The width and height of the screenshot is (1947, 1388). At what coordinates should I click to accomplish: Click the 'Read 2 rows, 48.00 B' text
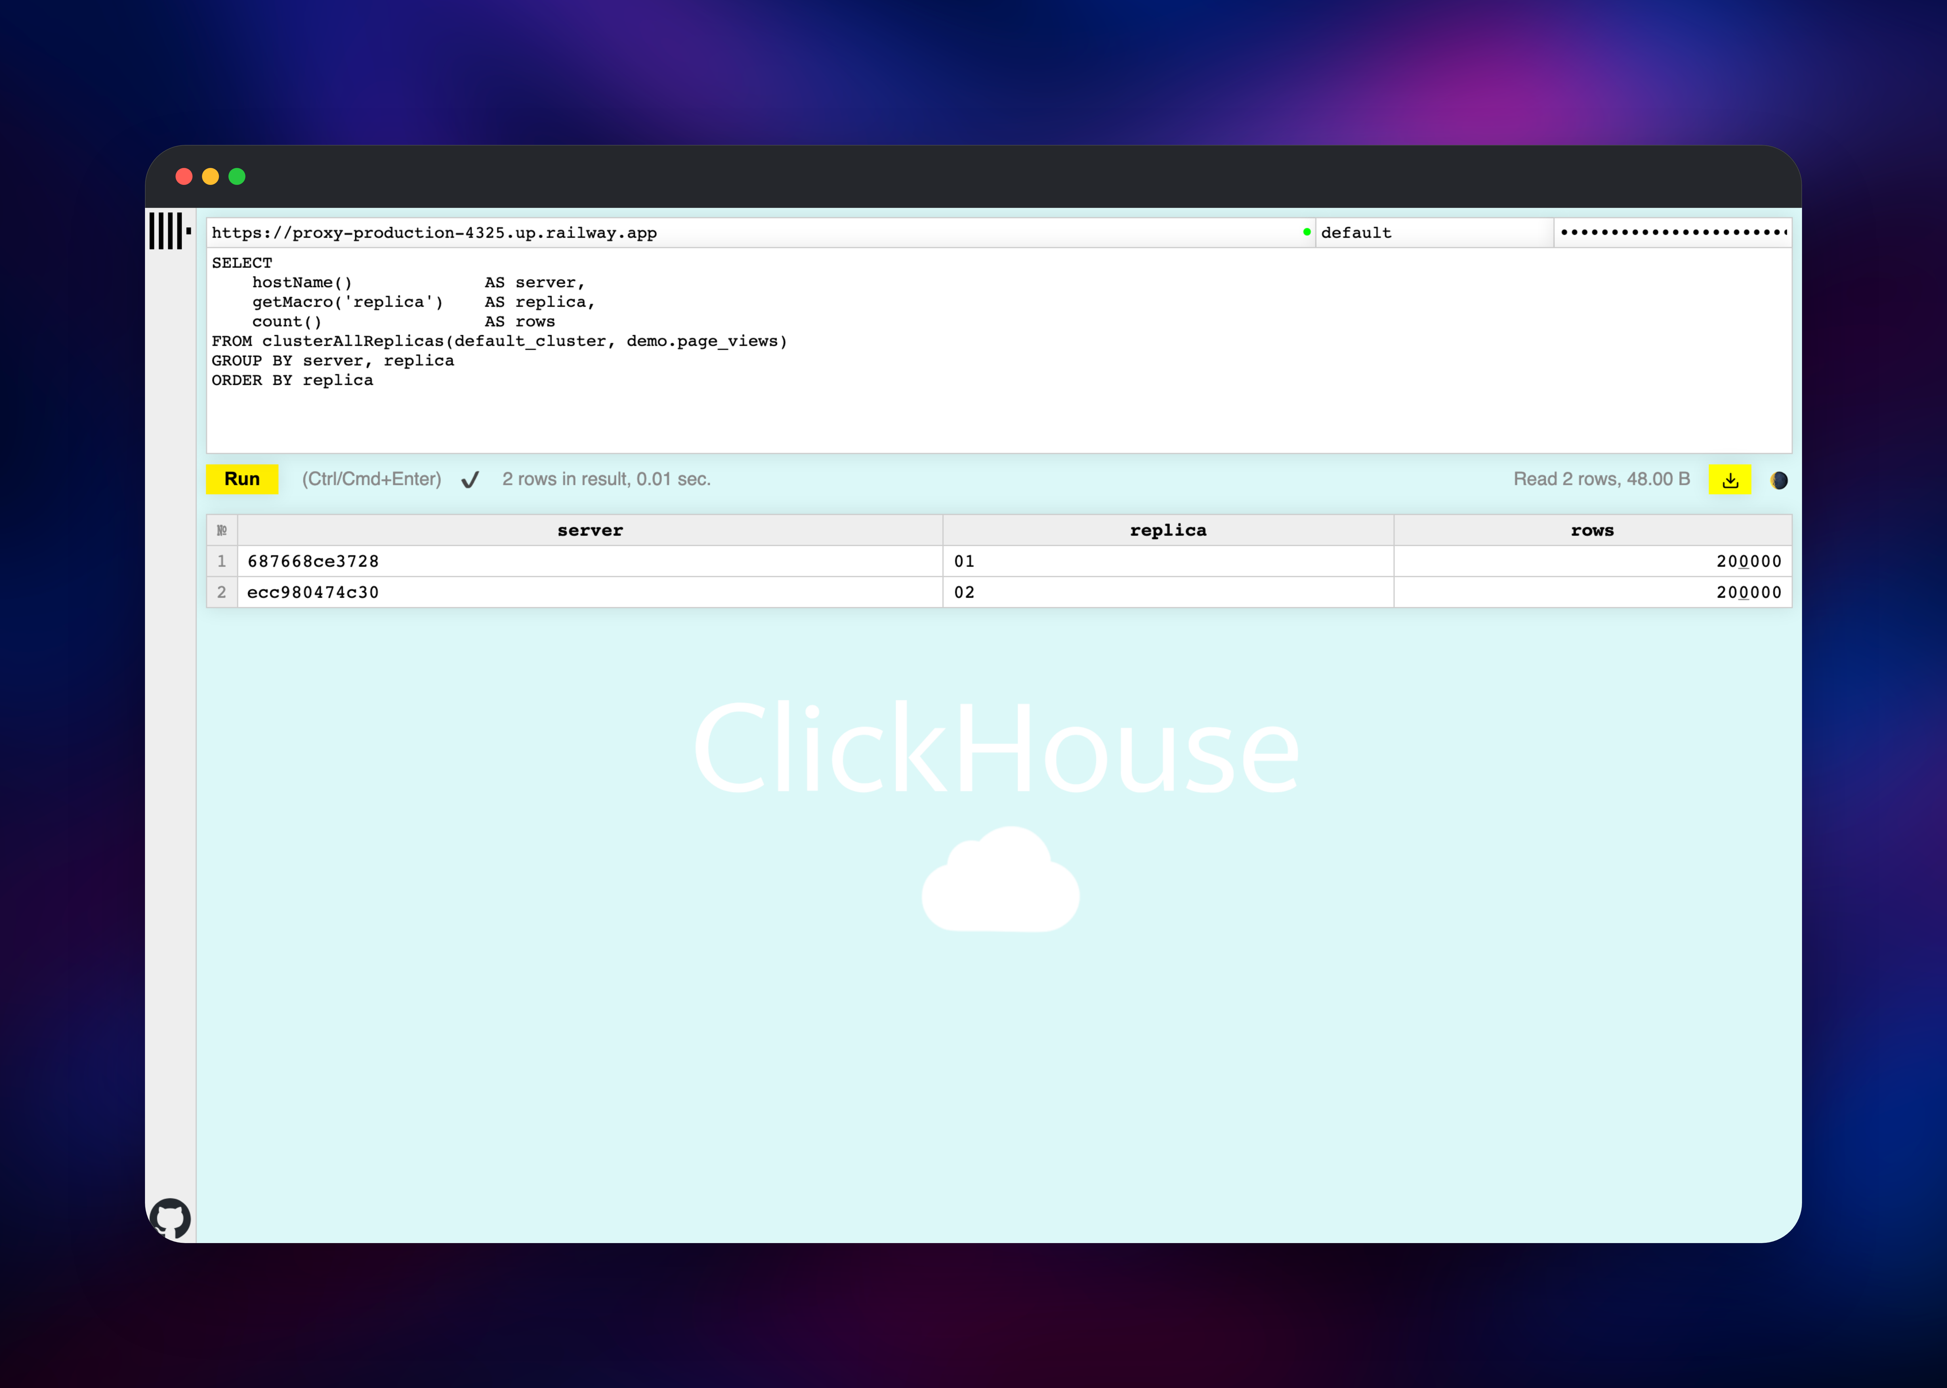[x=1601, y=479]
